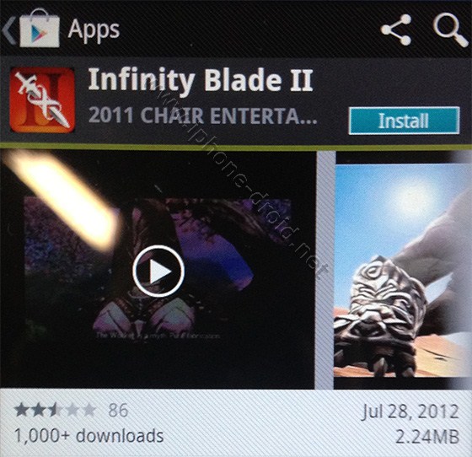Go to the Apps section label
472x457 pixels.
point(94,30)
